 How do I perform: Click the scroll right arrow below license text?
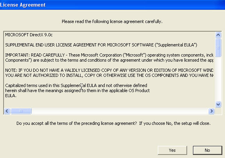(x=211, y=111)
